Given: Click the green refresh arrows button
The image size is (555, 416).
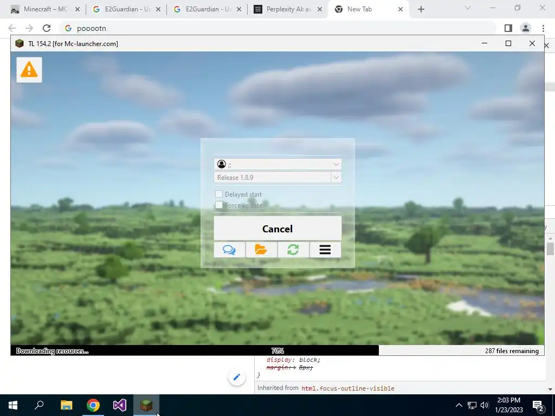Looking at the screenshot, I should [293, 250].
